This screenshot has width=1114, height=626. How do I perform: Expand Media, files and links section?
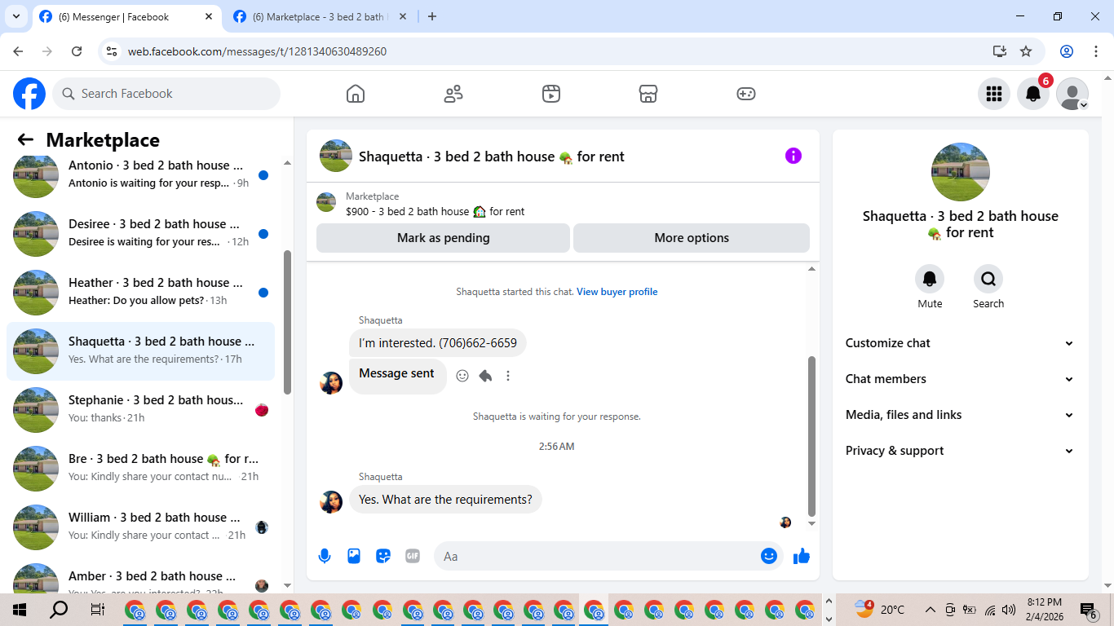[x=960, y=415]
